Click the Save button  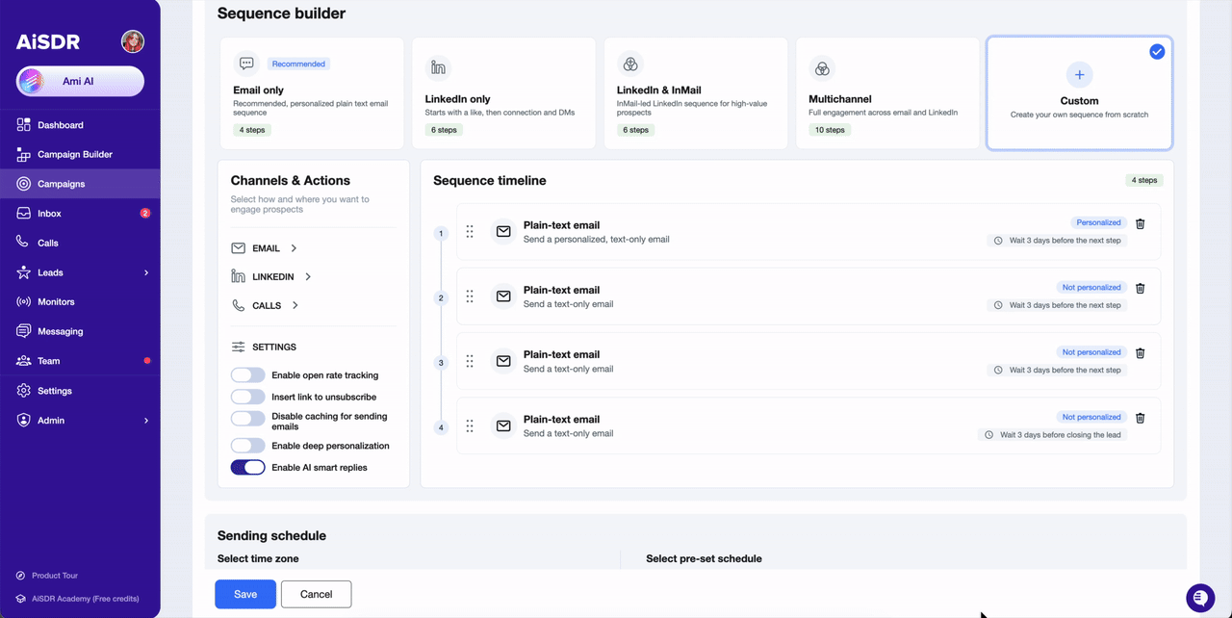coord(245,594)
